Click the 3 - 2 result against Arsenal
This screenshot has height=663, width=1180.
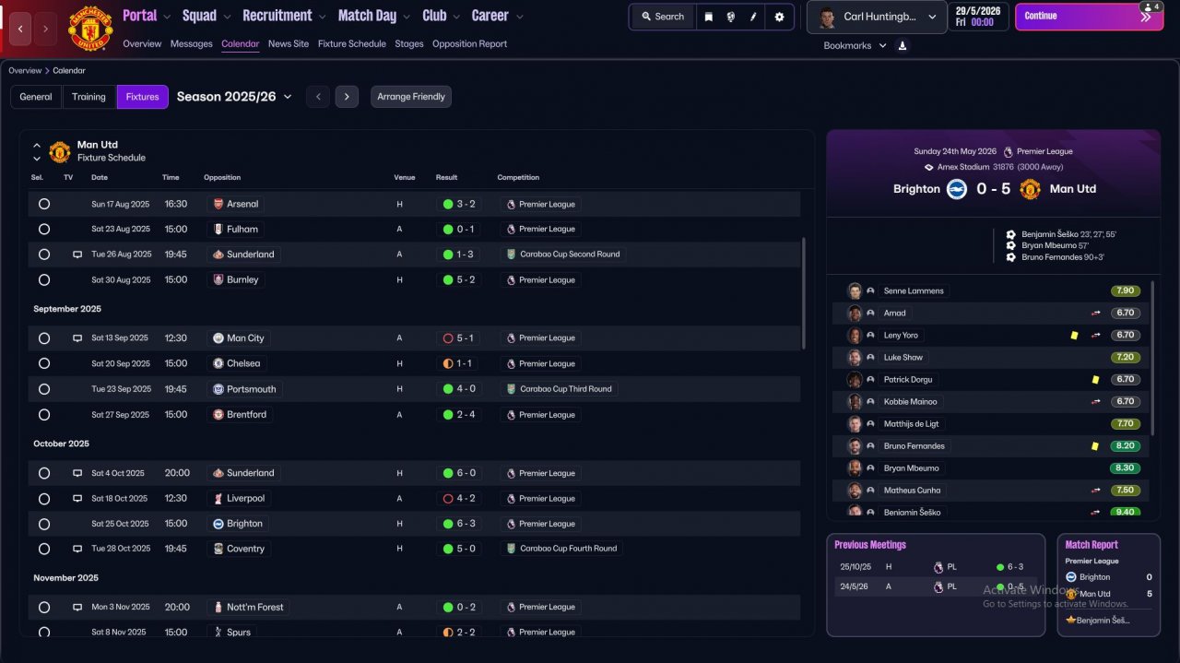[459, 204]
